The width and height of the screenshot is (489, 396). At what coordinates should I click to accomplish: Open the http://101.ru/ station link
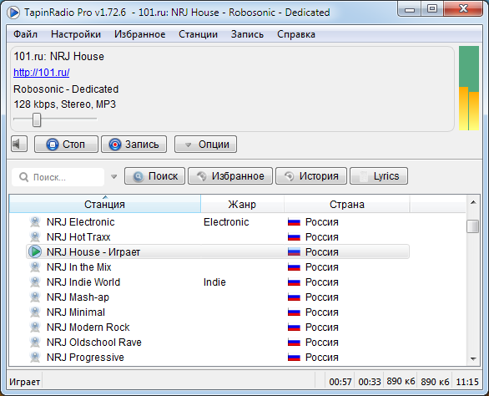tap(42, 73)
